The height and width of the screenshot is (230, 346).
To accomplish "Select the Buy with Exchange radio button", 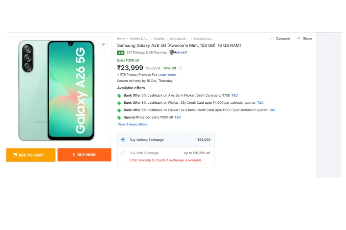I will tap(123, 153).
